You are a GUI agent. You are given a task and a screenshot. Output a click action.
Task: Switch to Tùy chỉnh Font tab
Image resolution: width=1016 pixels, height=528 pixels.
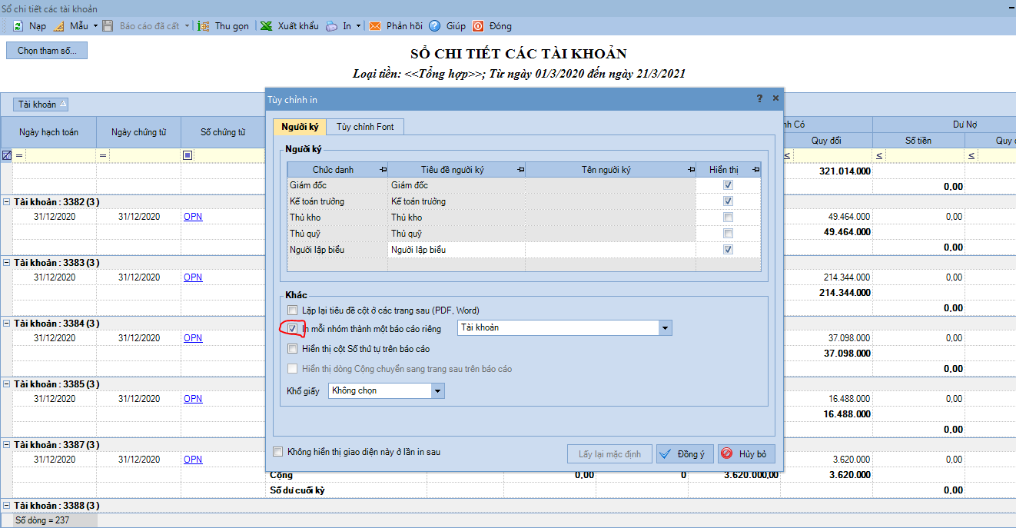(365, 127)
